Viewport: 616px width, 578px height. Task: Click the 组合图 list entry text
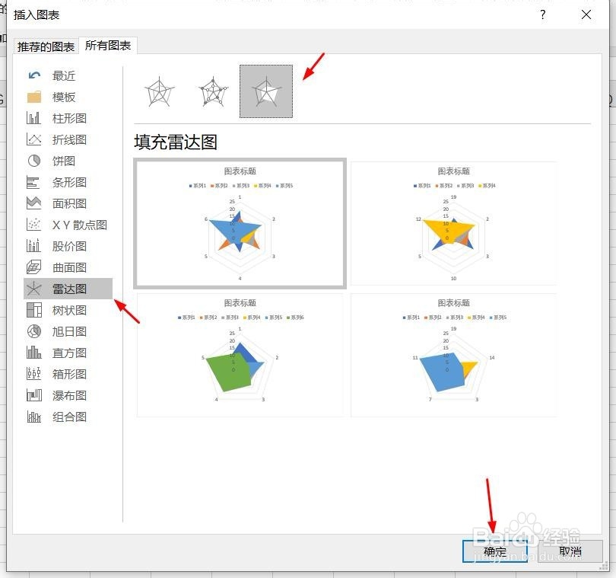[69, 417]
